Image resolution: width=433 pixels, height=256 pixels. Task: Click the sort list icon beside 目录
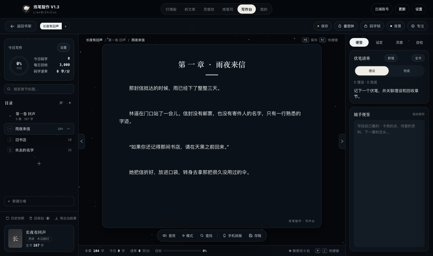coord(61,103)
